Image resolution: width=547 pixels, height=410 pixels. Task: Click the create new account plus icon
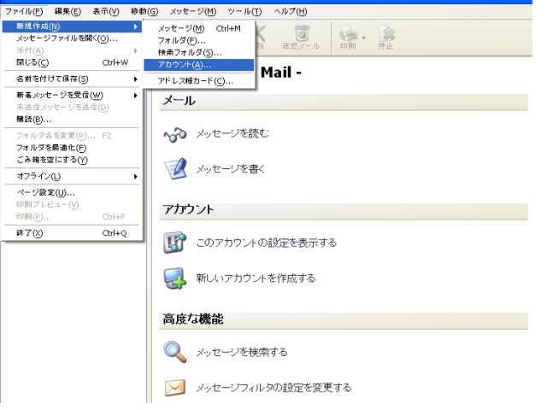coord(174,278)
